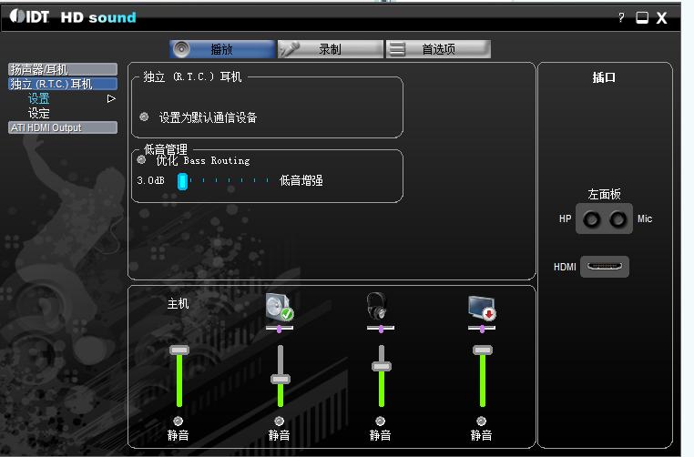The image size is (694, 457).
Task: Open the 录制 recording tab
Action: tap(331, 49)
